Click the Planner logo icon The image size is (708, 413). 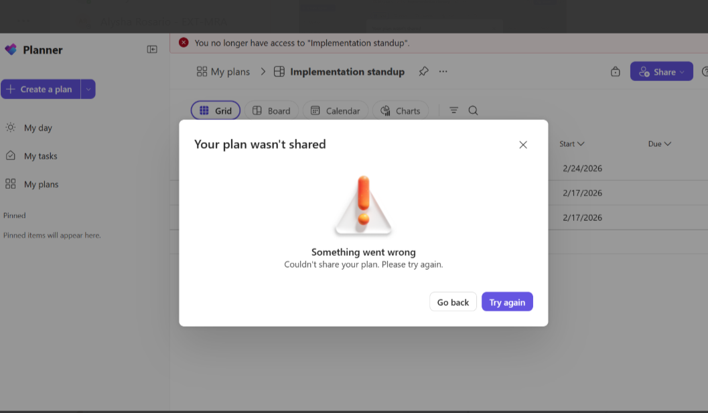pyautogui.click(x=11, y=50)
